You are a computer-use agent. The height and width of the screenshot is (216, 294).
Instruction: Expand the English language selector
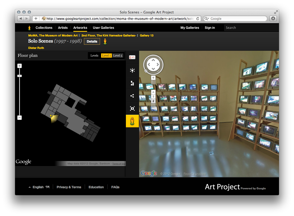click(39, 187)
